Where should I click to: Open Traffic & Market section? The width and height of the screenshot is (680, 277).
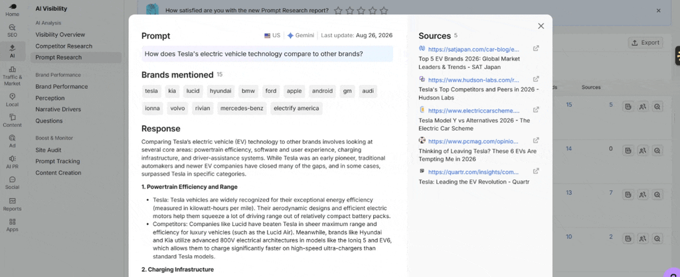(x=12, y=76)
